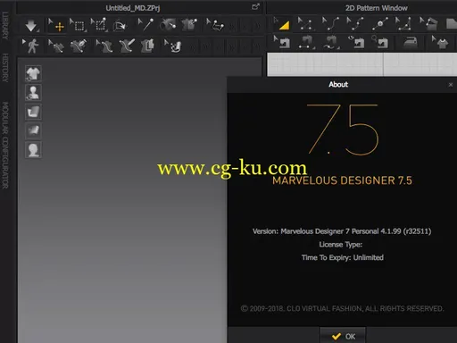The image size is (457, 343).
Task: Choose the Select Mesh dotted-box tool
Action: (78, 26)
